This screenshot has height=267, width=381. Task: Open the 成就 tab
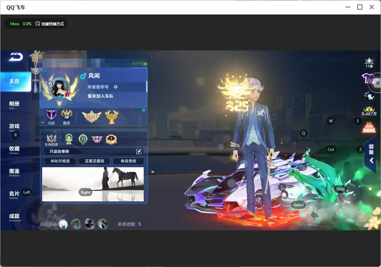point(14,217)
